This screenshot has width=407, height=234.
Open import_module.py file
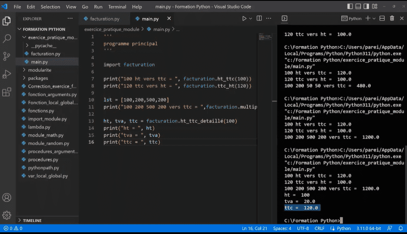pos(47,119)
